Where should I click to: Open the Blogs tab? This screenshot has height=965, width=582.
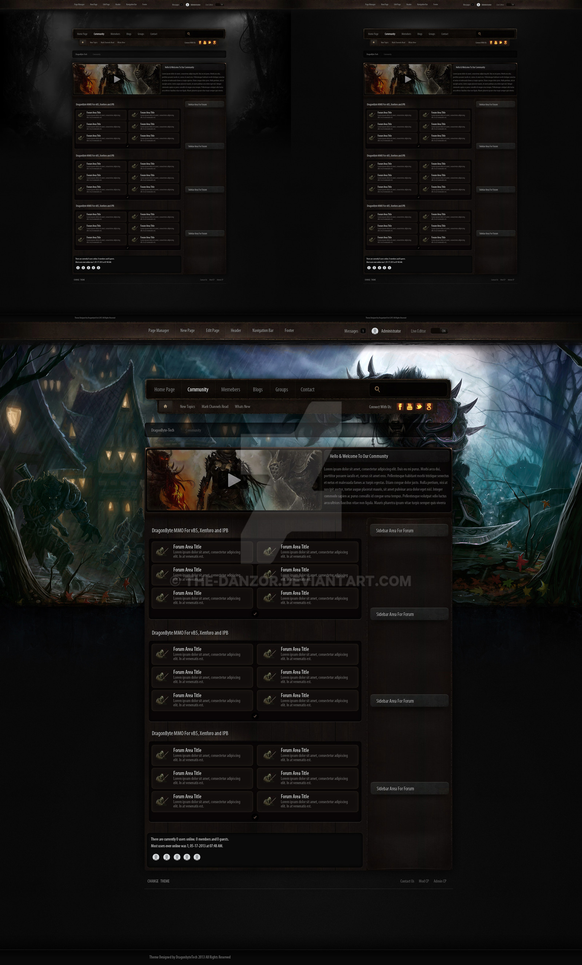pyautogui.click(x=258, y=389)
